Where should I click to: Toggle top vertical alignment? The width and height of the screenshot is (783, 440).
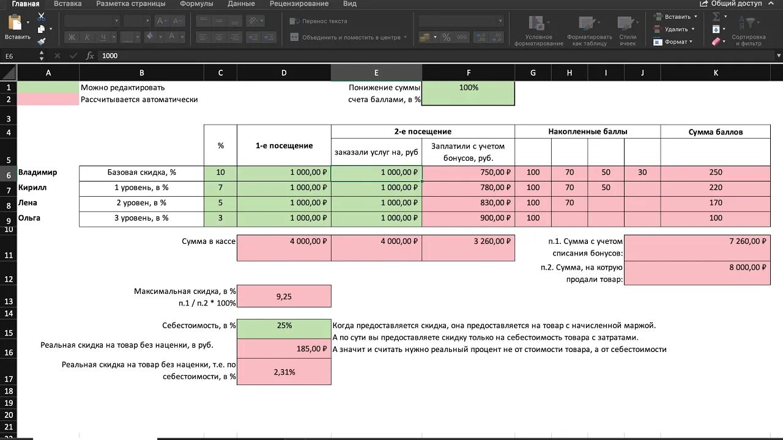(x=204, y=21)
